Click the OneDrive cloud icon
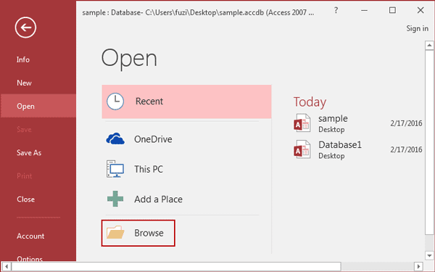Screen dimensions: 435x272 point(115,139)
